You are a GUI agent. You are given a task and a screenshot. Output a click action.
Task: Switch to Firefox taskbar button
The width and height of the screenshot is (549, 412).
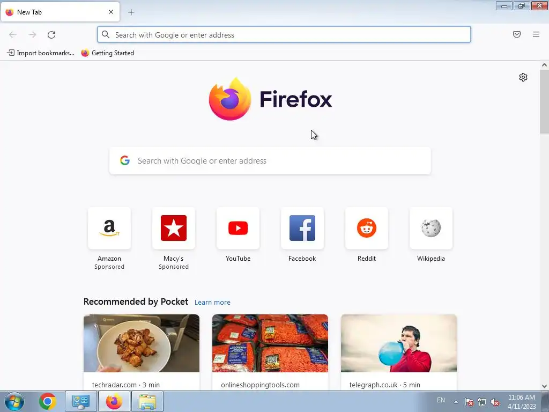pyautogui.click(x=114, y=401)
